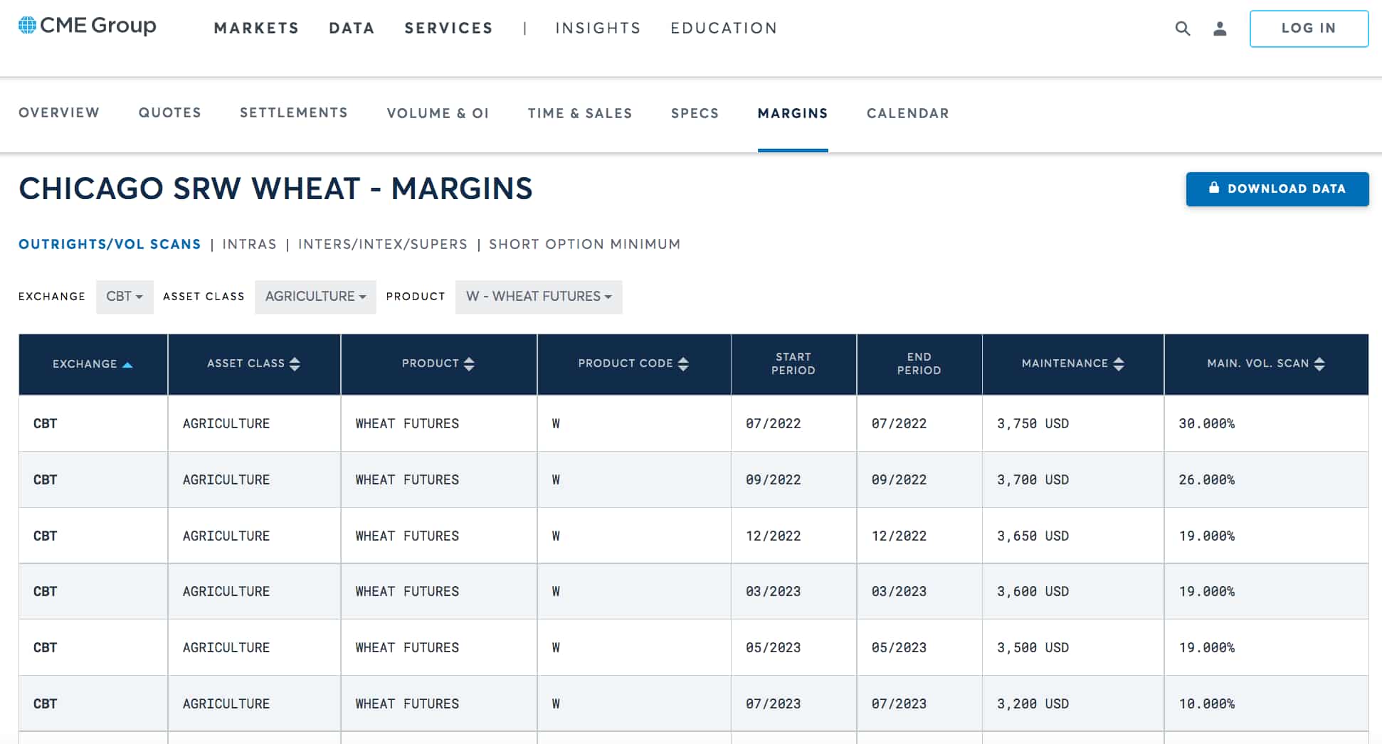Sort the Main. Vol. Scan column

pyautogui.click(x=1320, y=363)
